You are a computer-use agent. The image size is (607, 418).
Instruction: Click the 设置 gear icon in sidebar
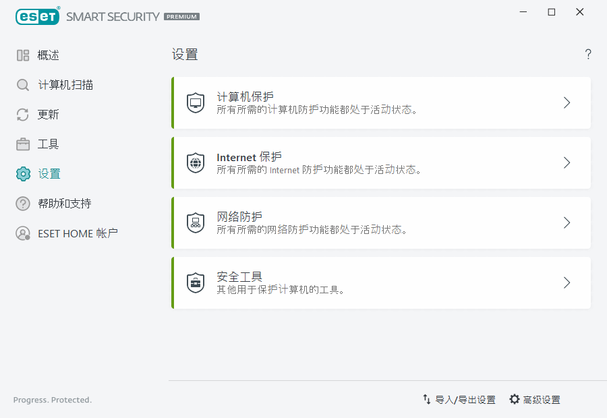click(x=22, y=173)
